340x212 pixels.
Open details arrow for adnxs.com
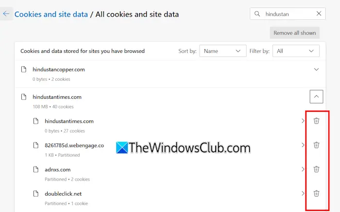[303, 169]
